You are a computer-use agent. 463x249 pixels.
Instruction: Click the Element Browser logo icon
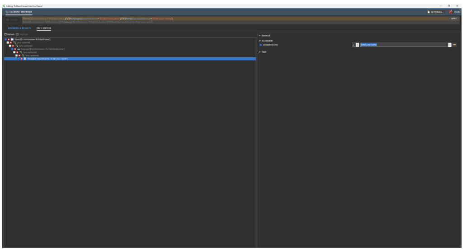[7, 12]
